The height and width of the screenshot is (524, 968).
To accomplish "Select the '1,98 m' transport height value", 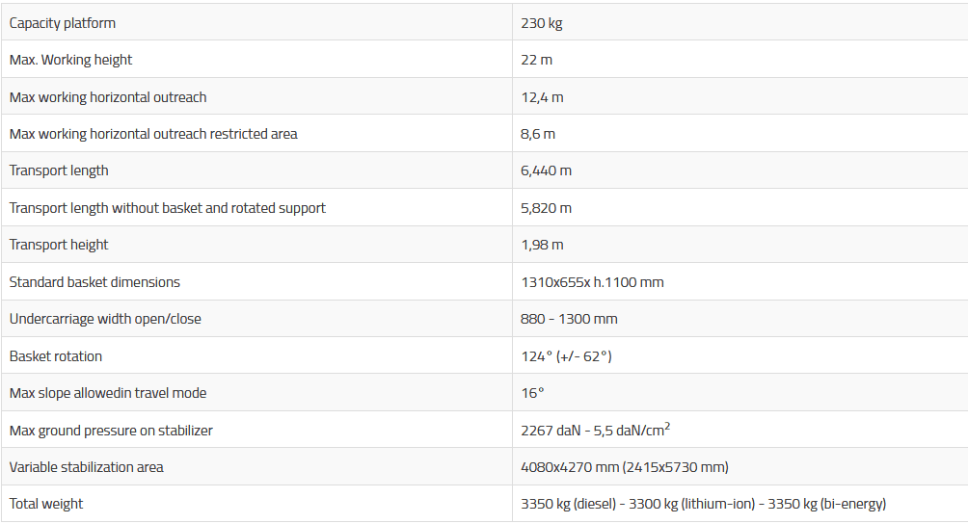I will pos(542,245).
